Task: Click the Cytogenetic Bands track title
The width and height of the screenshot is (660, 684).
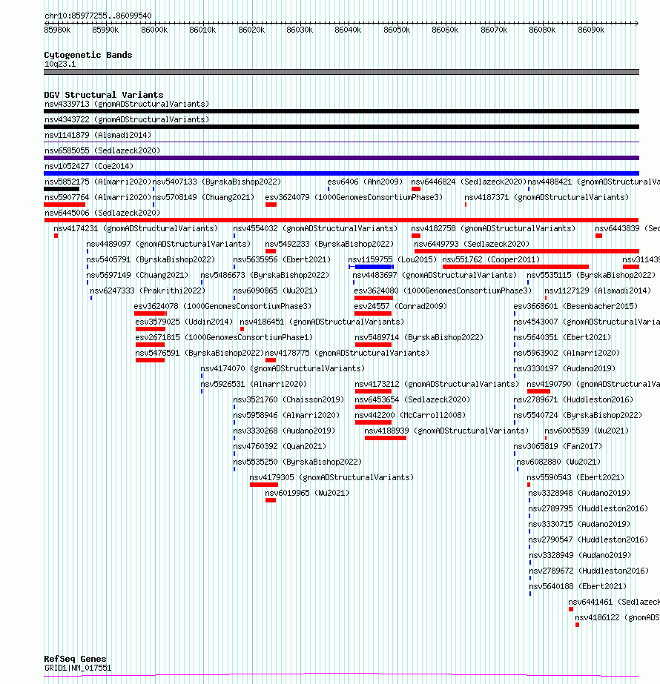Action: tap(88, 55)
